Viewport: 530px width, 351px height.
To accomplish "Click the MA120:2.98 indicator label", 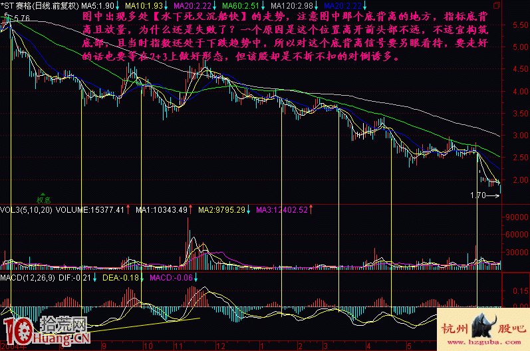I will coord(292,6).
